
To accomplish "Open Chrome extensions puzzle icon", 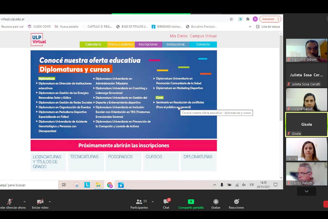I will (x=248, y=19).
